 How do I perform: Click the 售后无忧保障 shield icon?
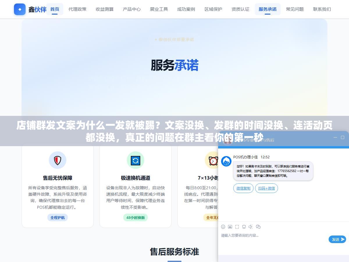tap(58, 160)
